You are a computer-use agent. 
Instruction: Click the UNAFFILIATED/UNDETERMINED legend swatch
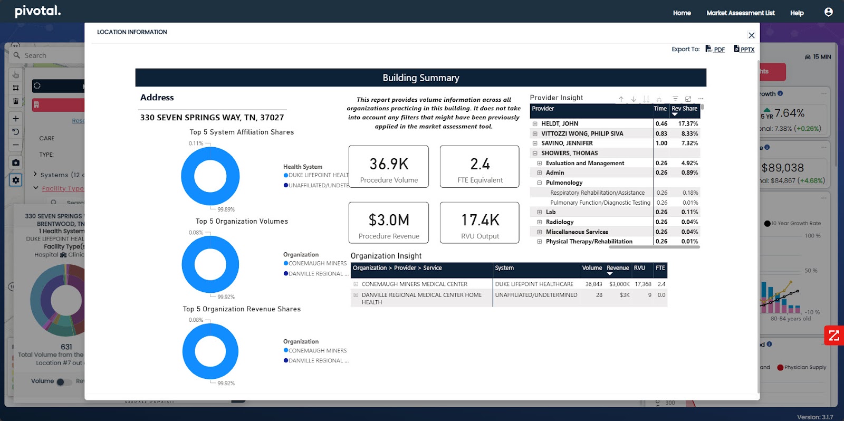[x=286, y=185]
